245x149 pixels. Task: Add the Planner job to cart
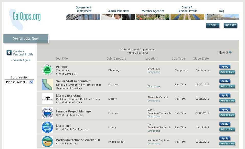coord(227,72)
